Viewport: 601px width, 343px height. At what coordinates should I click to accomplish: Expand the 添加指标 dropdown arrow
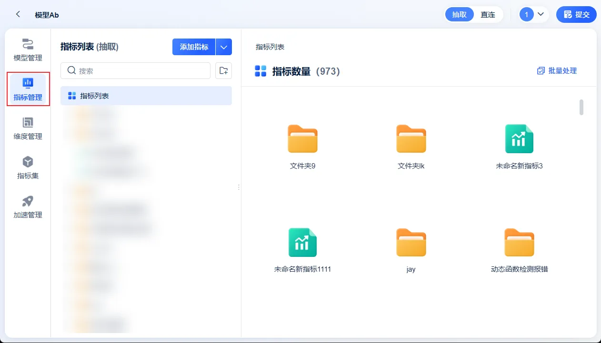(224, 47)
